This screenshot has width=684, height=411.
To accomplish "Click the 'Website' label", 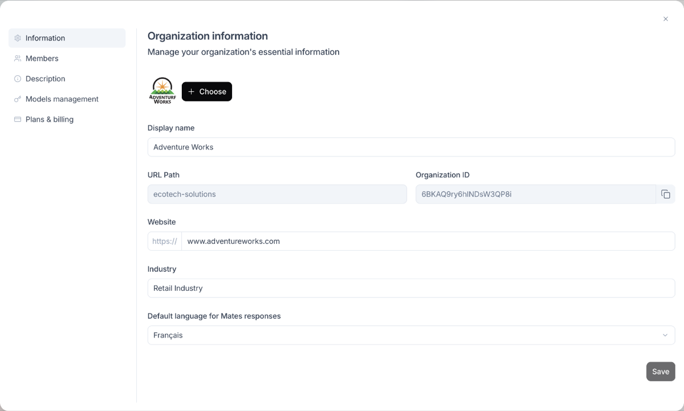I will pyautogui.click(x=162, y=222).
